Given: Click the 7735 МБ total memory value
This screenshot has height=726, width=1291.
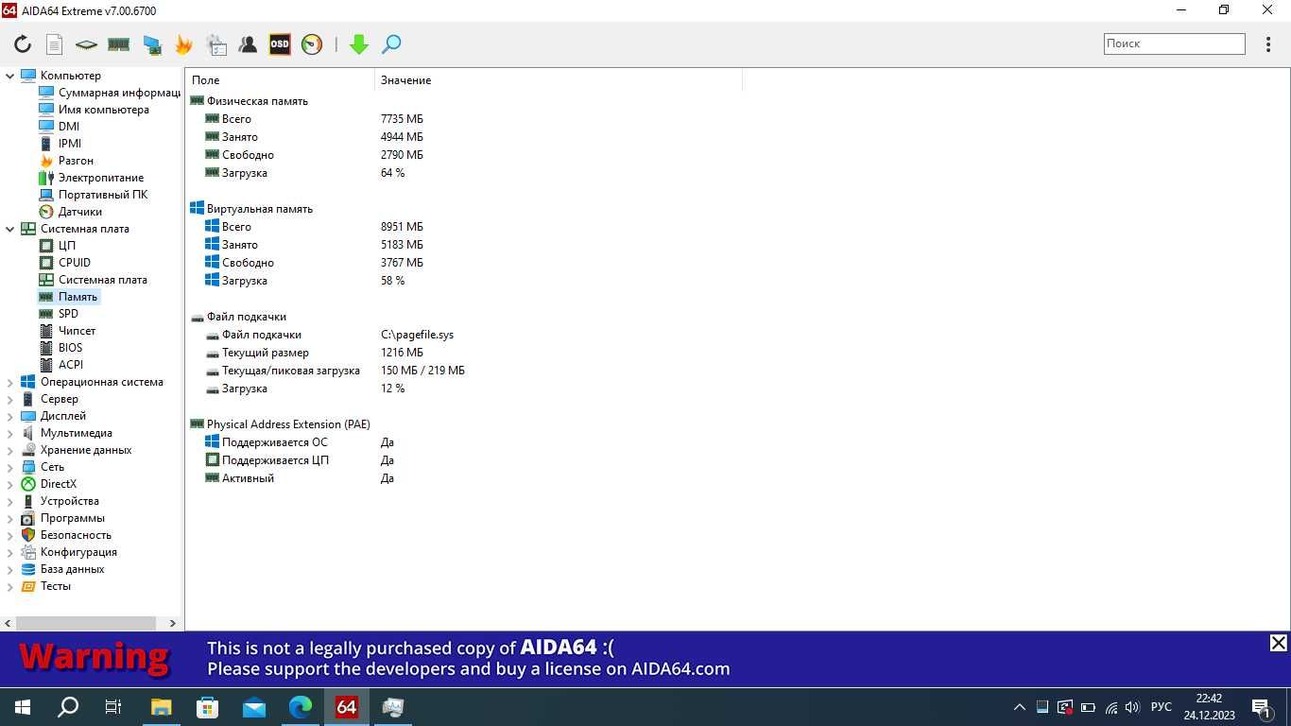Looking at the screenshot, I should (x=402, y=119).
